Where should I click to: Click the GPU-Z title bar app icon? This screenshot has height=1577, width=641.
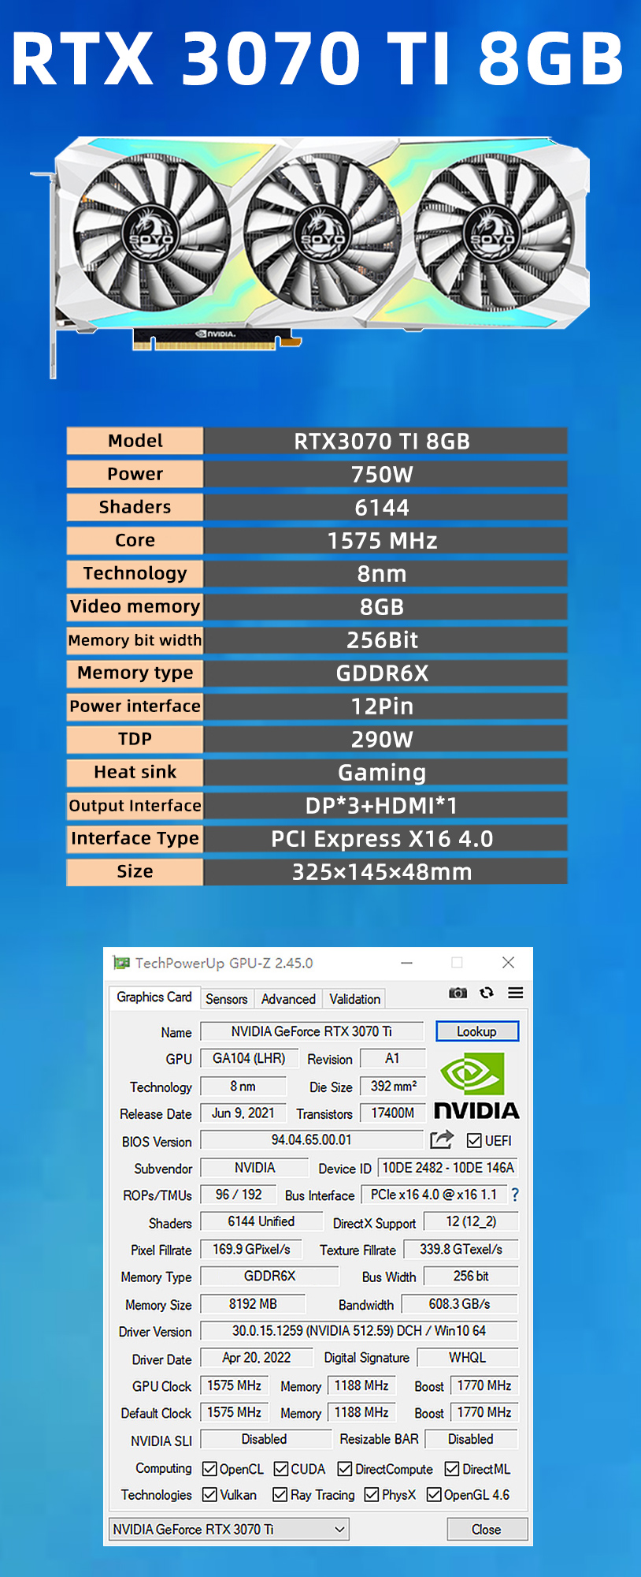coord(121,963)
